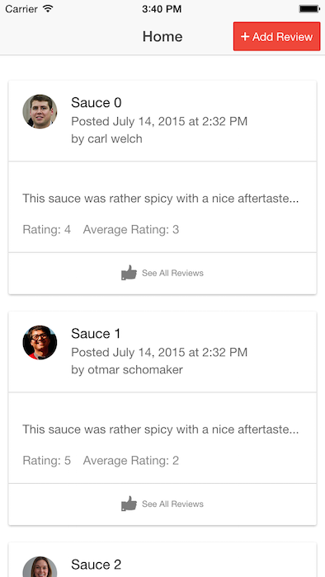Click the Add Review button

(x=277, y=36)
